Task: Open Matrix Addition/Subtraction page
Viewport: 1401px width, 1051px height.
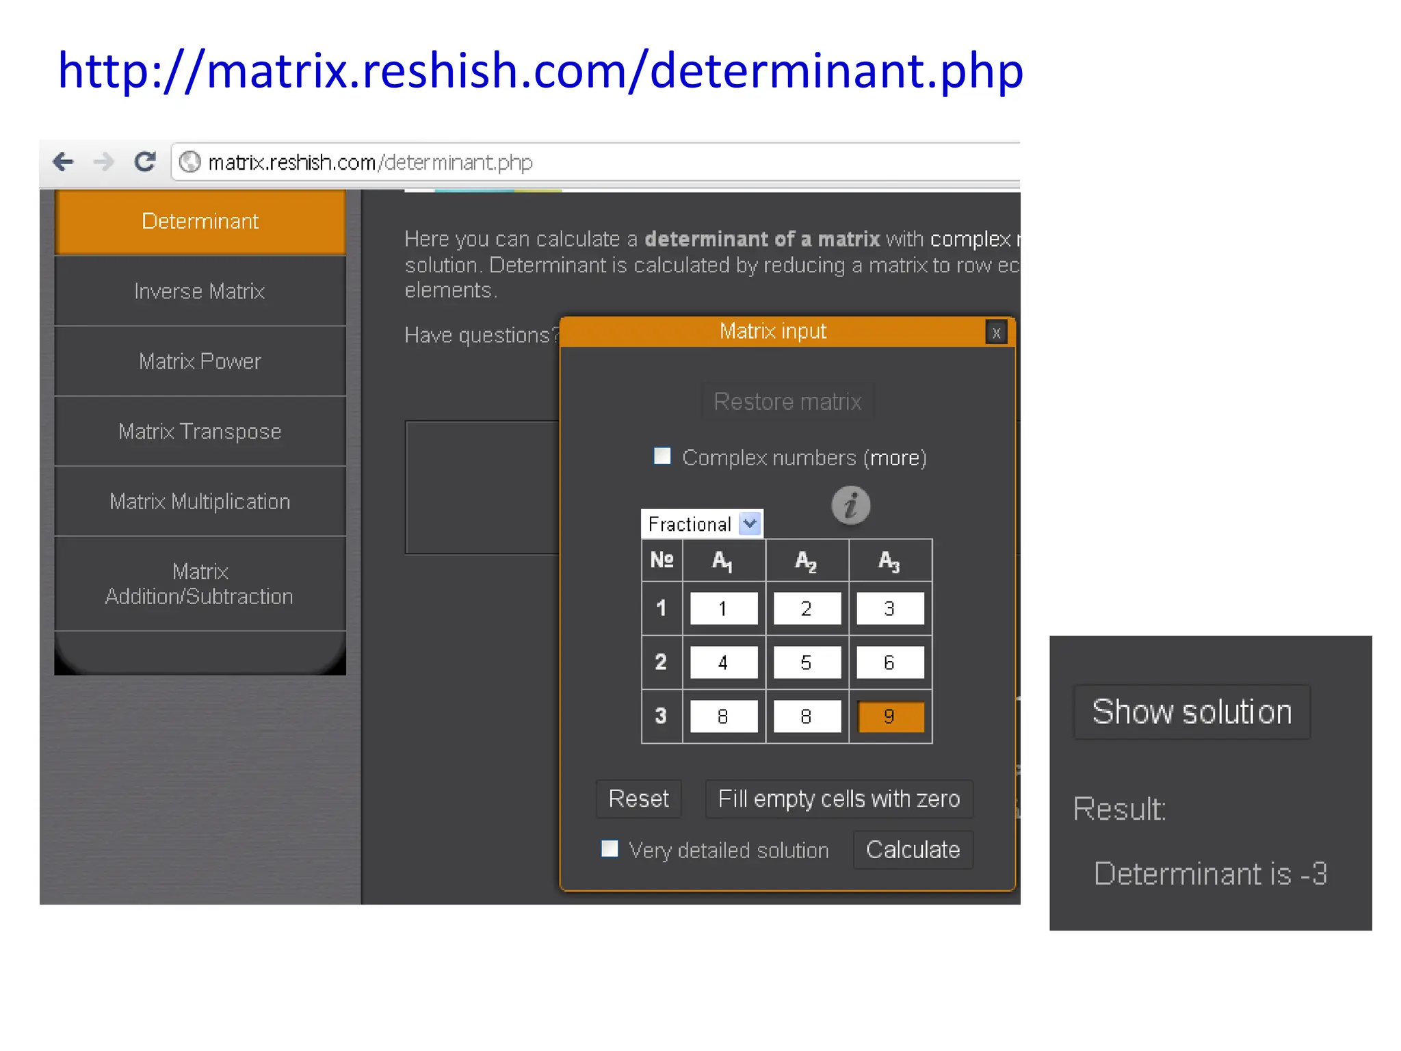Action: (200, 584)
